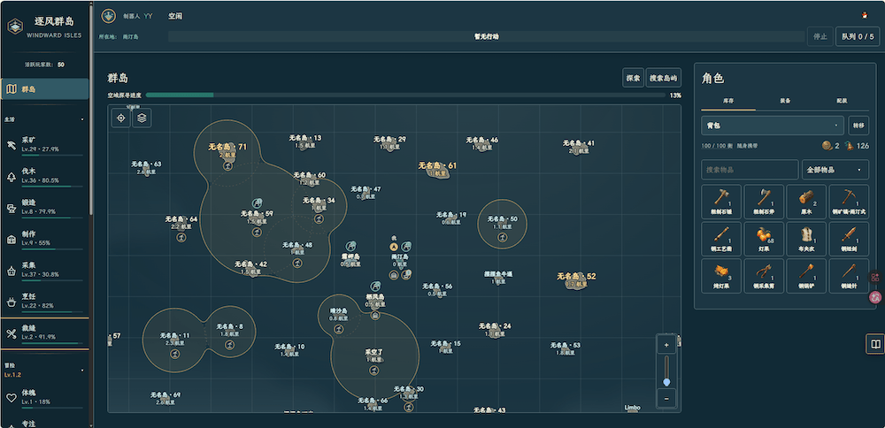Click the snail shell currency icon
Screen dimensions: 885x428
tap(827, 146)
